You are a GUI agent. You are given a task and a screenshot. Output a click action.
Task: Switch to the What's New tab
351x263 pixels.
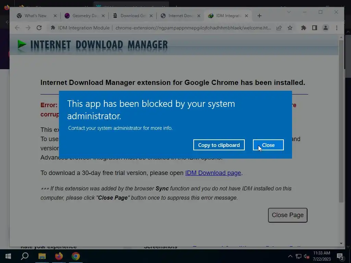(x=35, y=16)
